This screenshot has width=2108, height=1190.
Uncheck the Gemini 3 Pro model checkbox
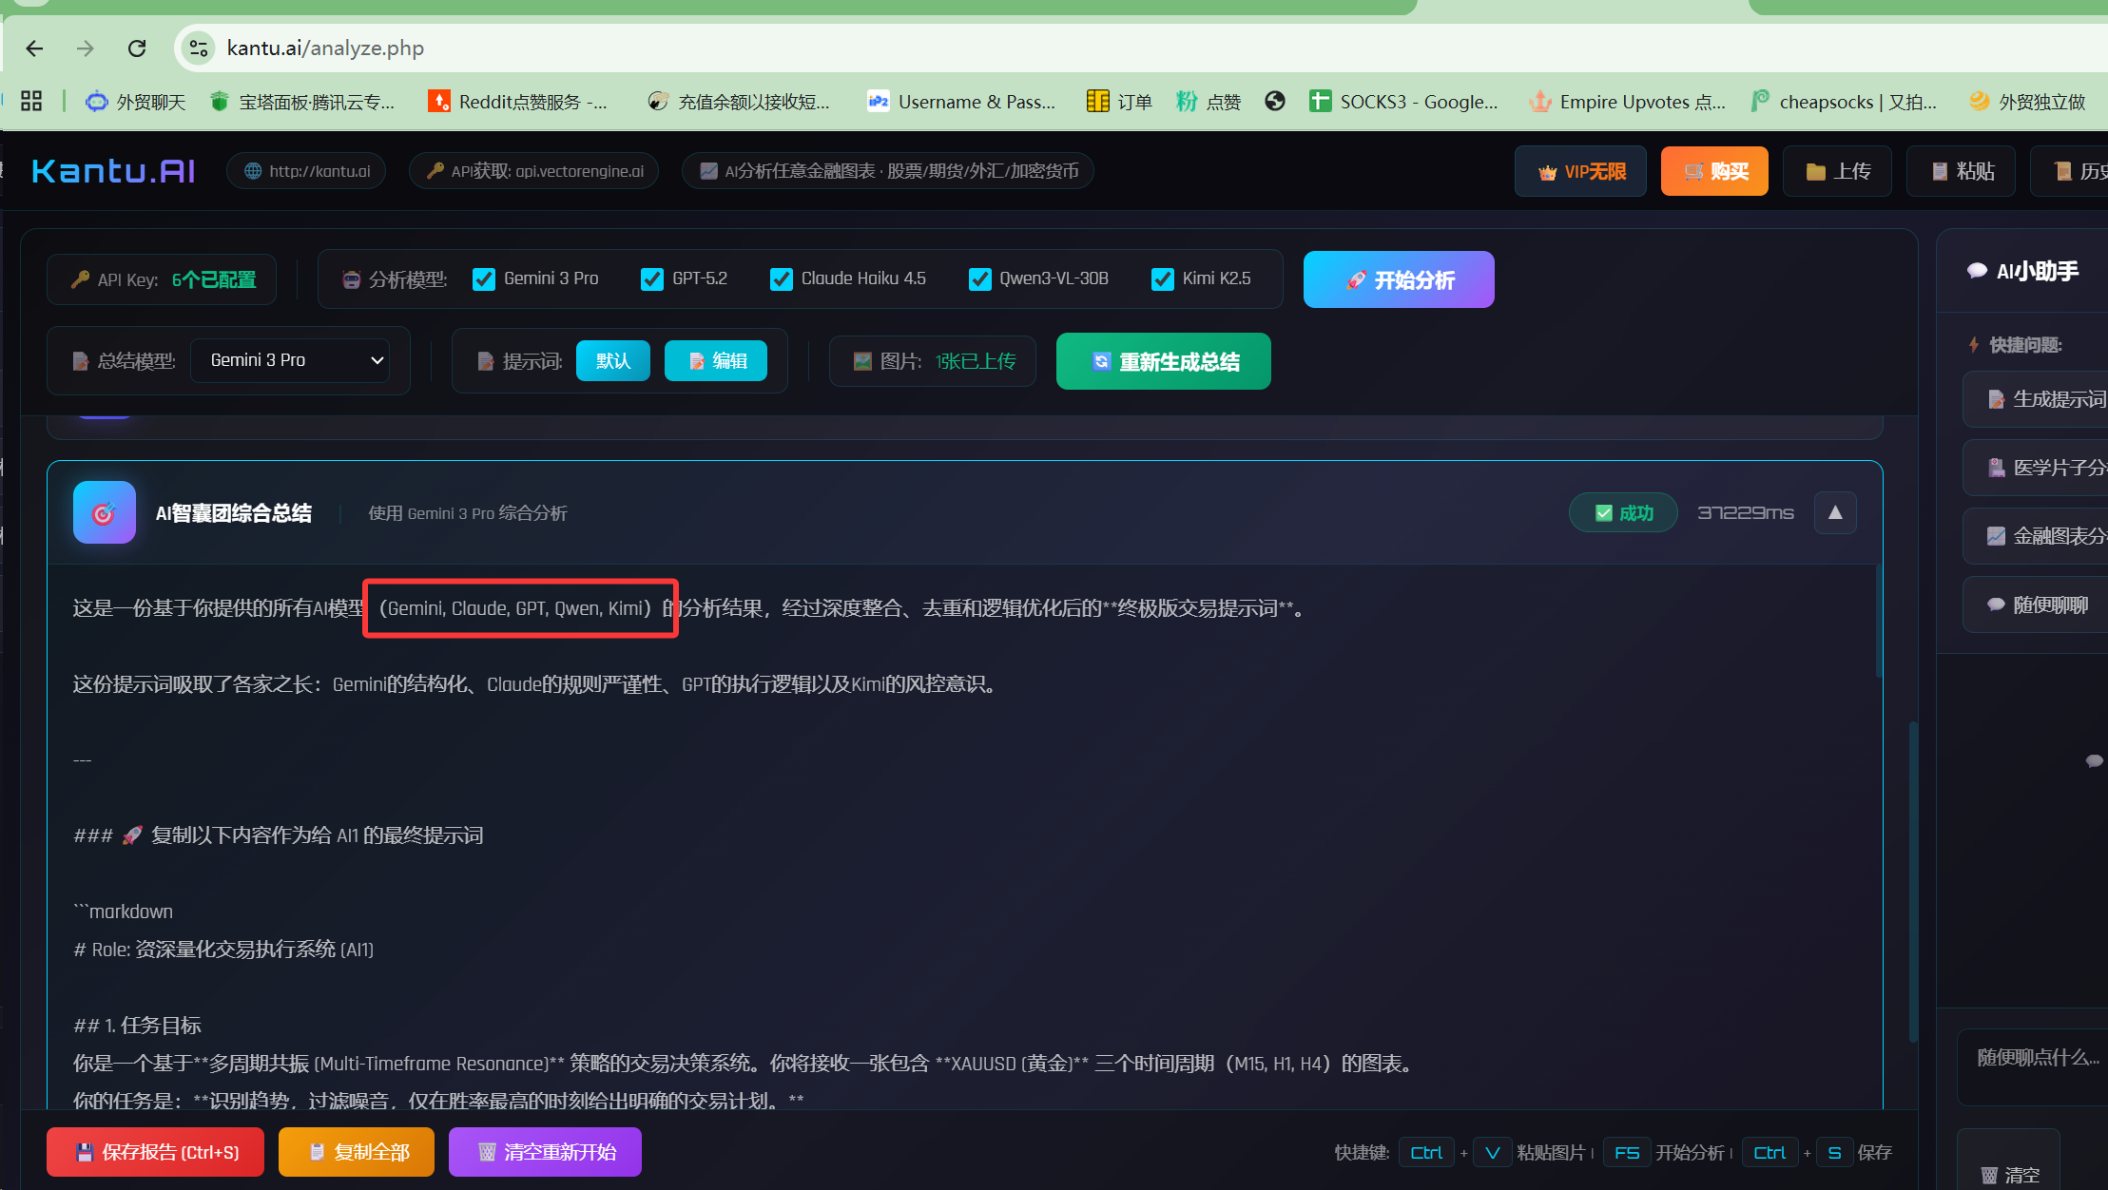pyautogui.click(x=484, y=279)
